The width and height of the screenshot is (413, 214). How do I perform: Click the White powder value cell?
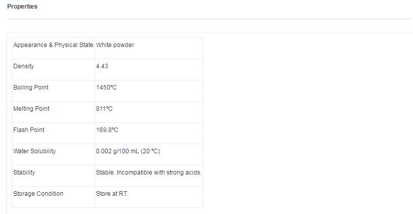pyautogui.click(x=115, y=45)
